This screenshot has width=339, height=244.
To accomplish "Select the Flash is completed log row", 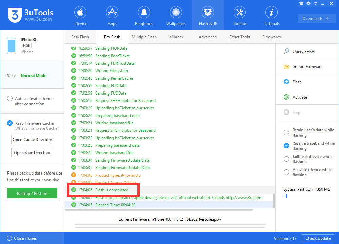I will point(170,190).
